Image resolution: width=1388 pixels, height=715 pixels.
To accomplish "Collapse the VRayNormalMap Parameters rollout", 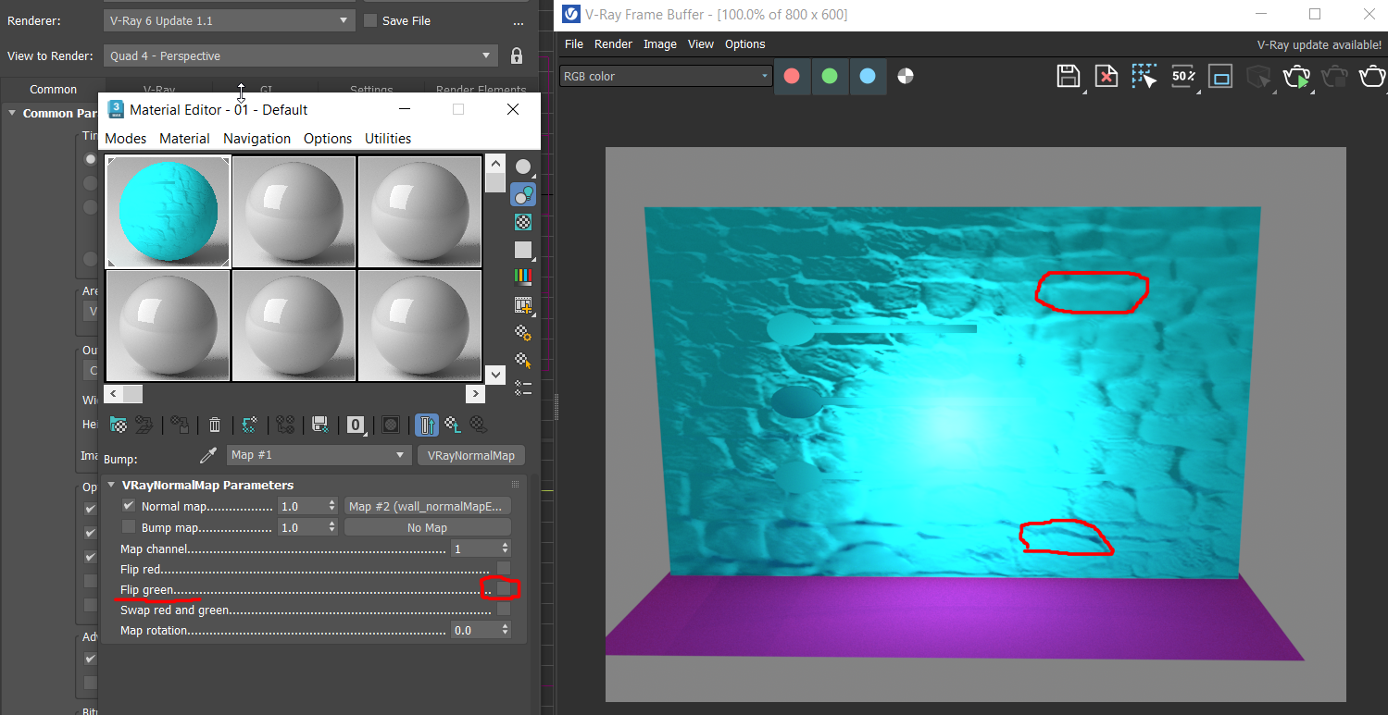I will click(x=111, y=485).
